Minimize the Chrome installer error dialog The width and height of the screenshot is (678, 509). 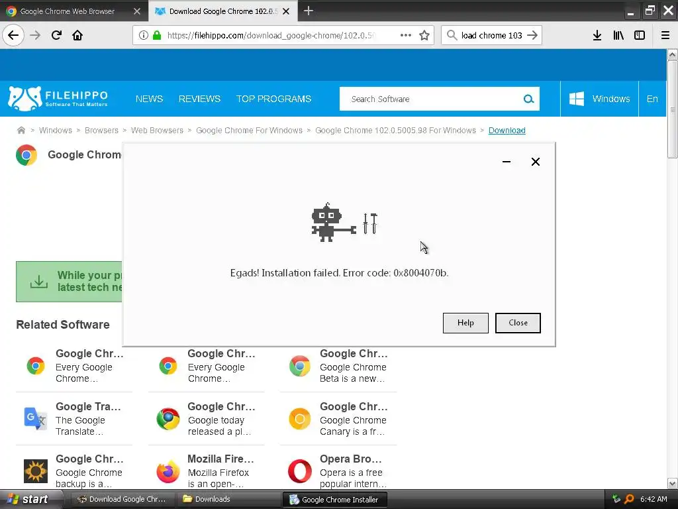click(x=507, y=162)
